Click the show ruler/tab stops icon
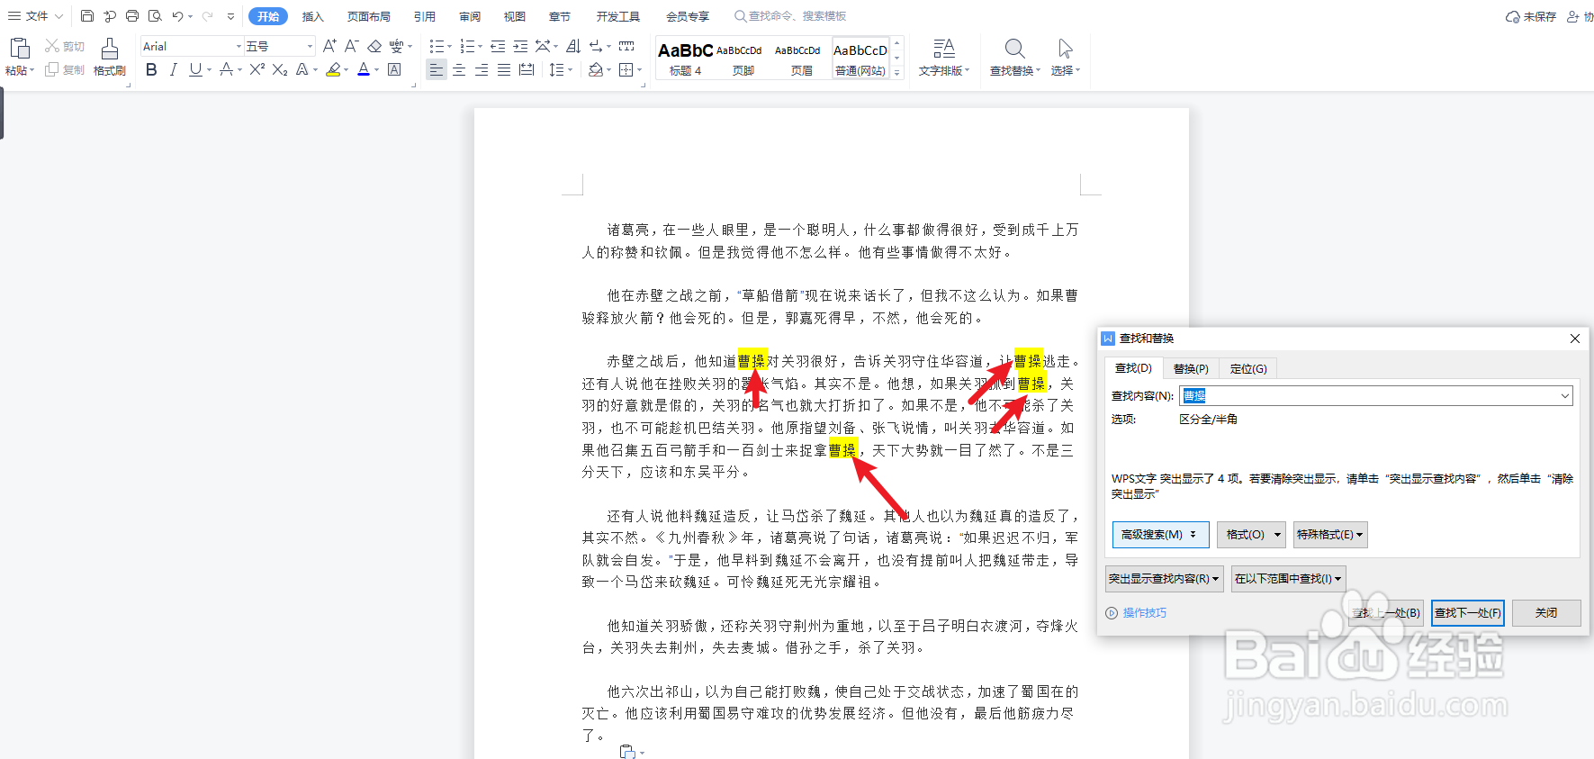 point(626,46)
